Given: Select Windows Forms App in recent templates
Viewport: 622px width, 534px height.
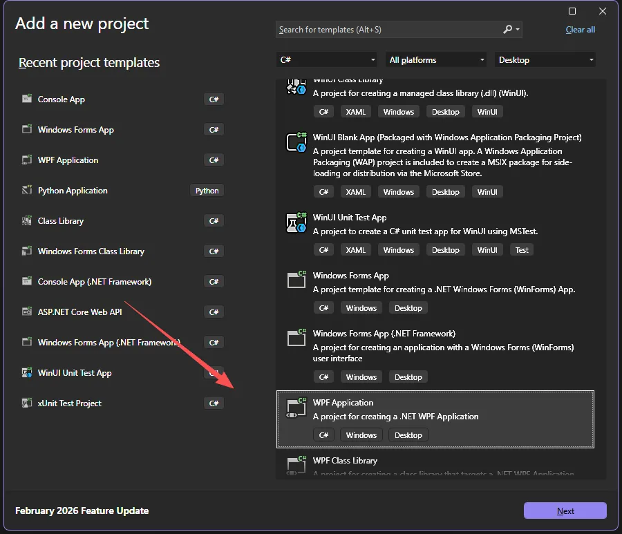Looking at the screenshot, I should coord(76,130).
